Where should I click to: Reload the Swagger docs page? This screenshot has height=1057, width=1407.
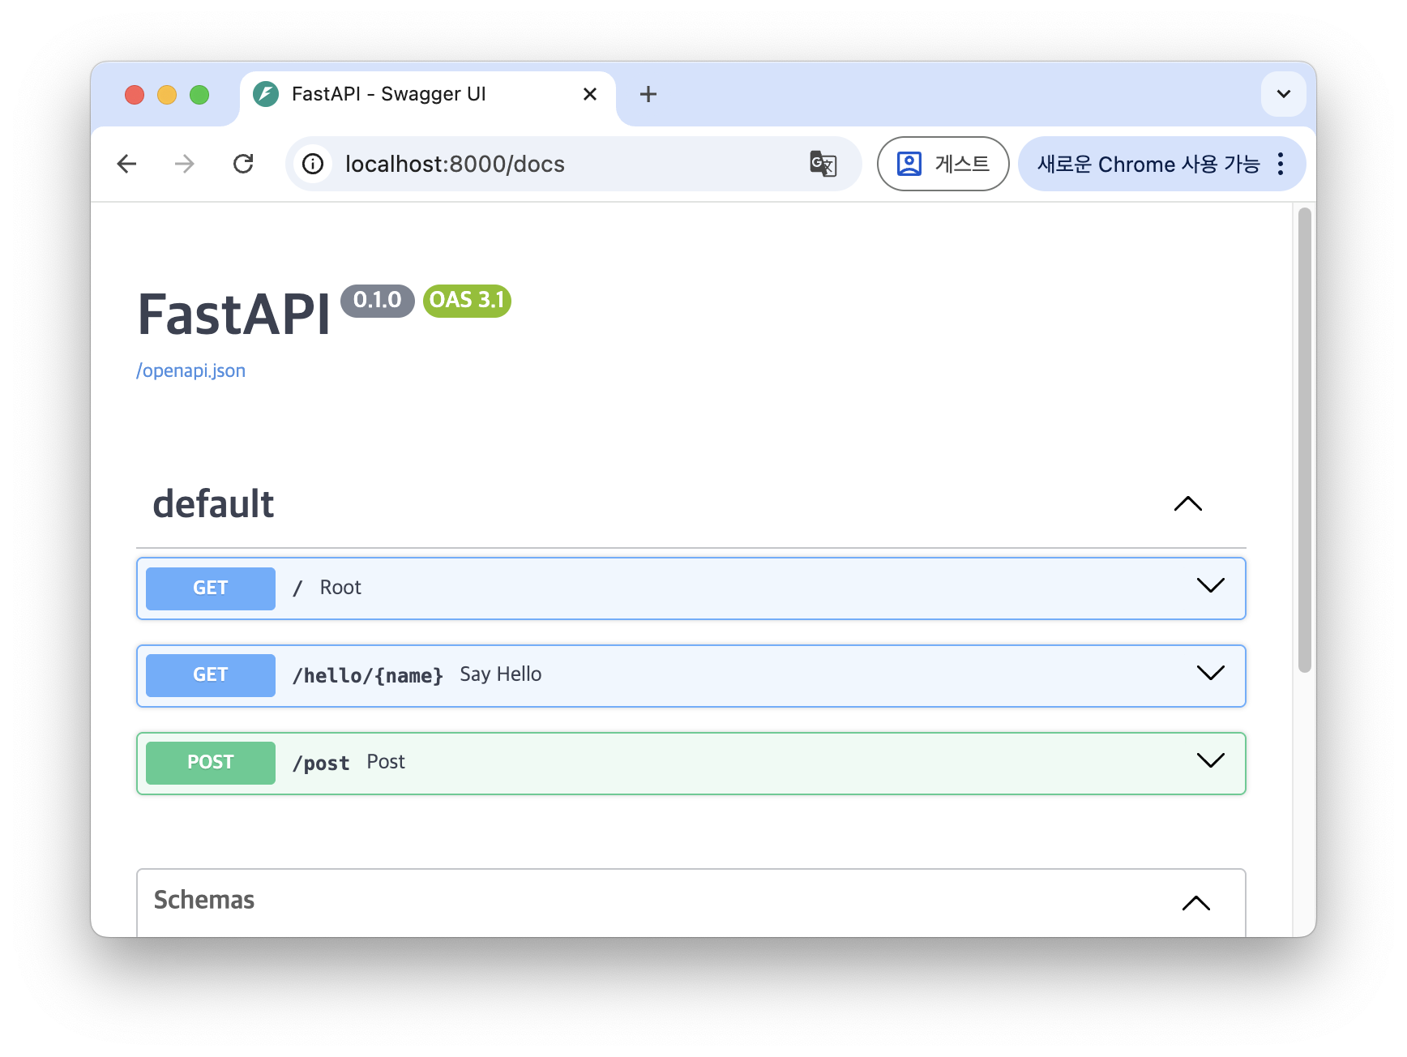pyautogui.click(x=243, y=164)
